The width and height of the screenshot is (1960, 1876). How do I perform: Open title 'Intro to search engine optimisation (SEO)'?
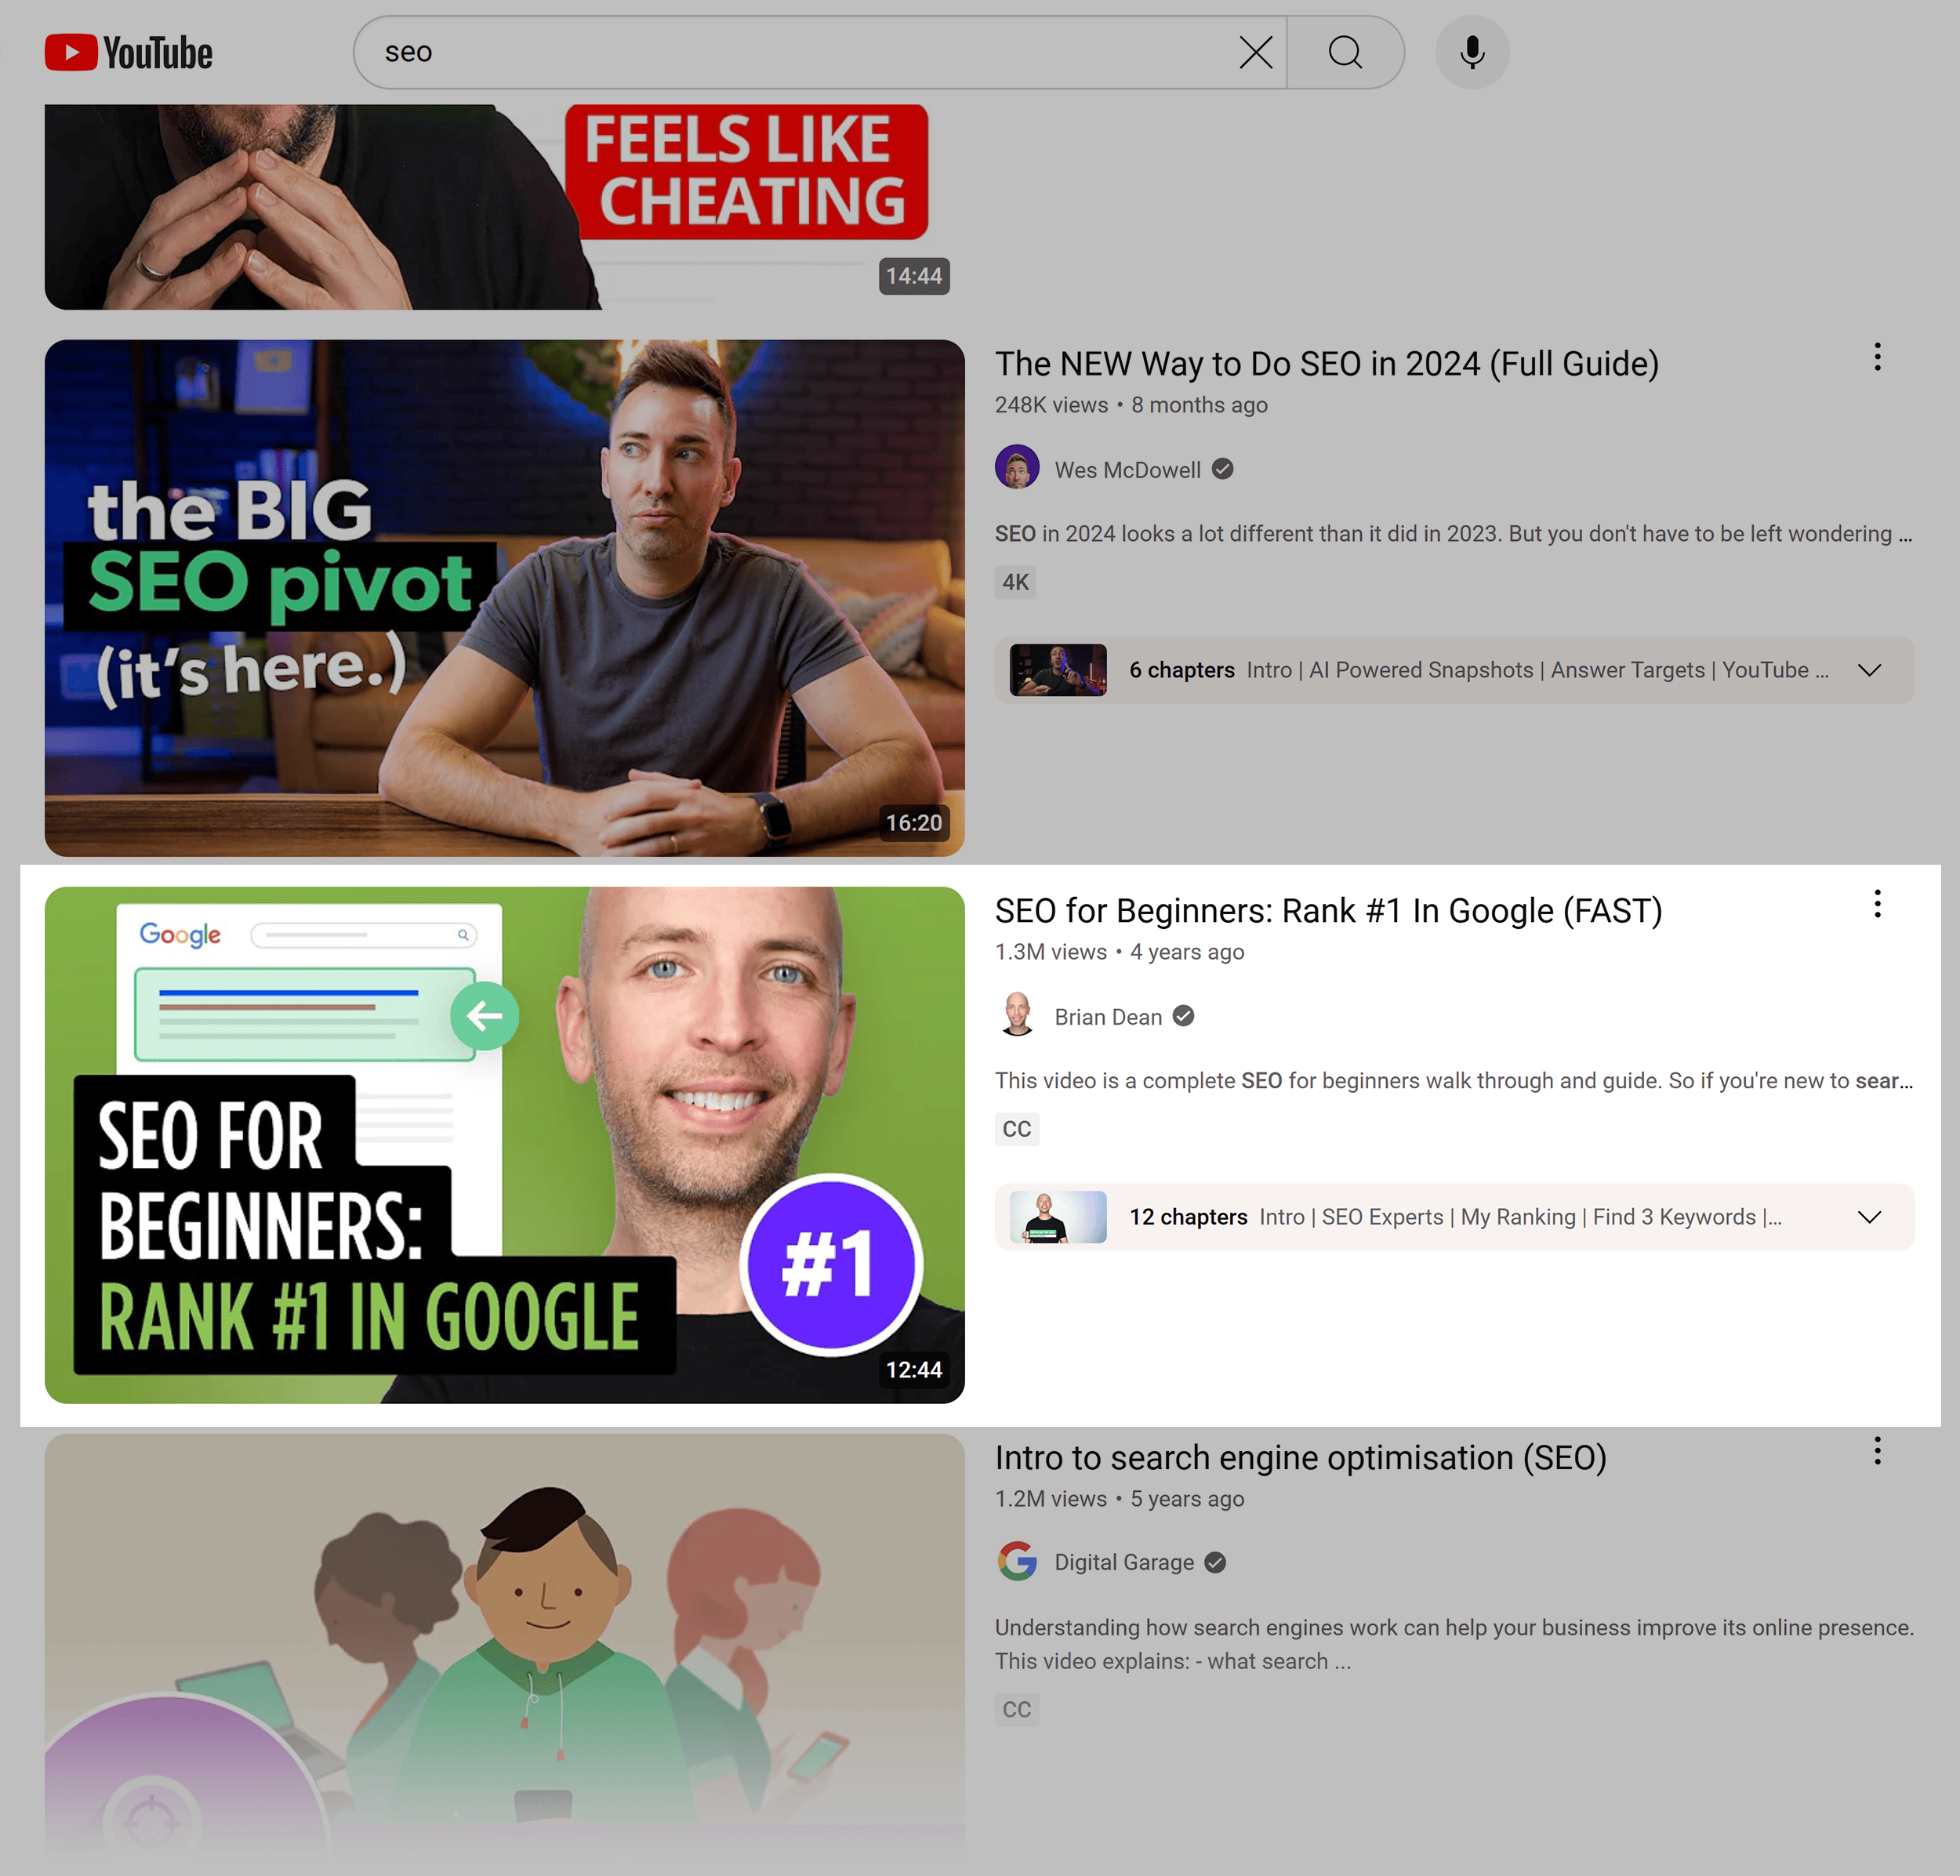pyautogui.click(x=1300, y=1458)
